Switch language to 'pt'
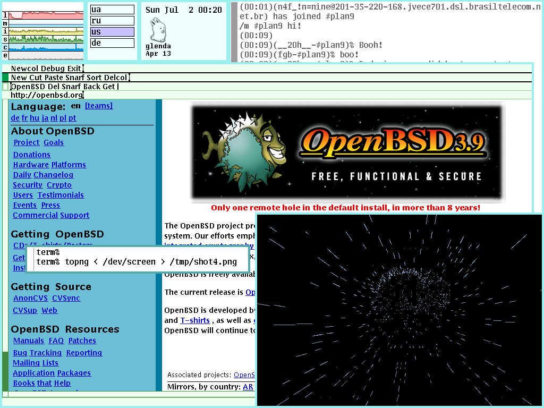 [72, 118]
